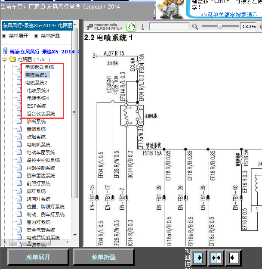Open 电喷系统2 in the tree

click(36, 83)
